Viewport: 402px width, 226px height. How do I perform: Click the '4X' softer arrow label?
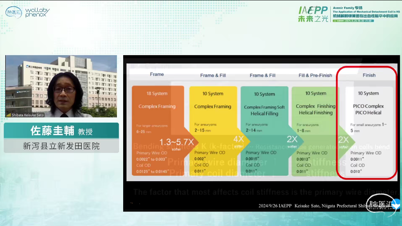coord(239,139)
